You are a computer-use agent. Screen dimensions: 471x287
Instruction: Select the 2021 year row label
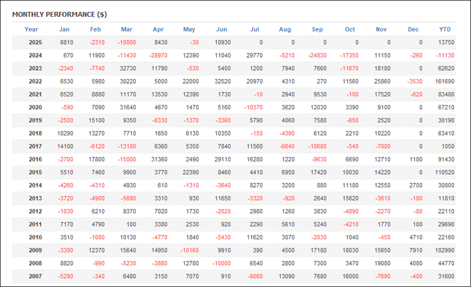point(36,94)
